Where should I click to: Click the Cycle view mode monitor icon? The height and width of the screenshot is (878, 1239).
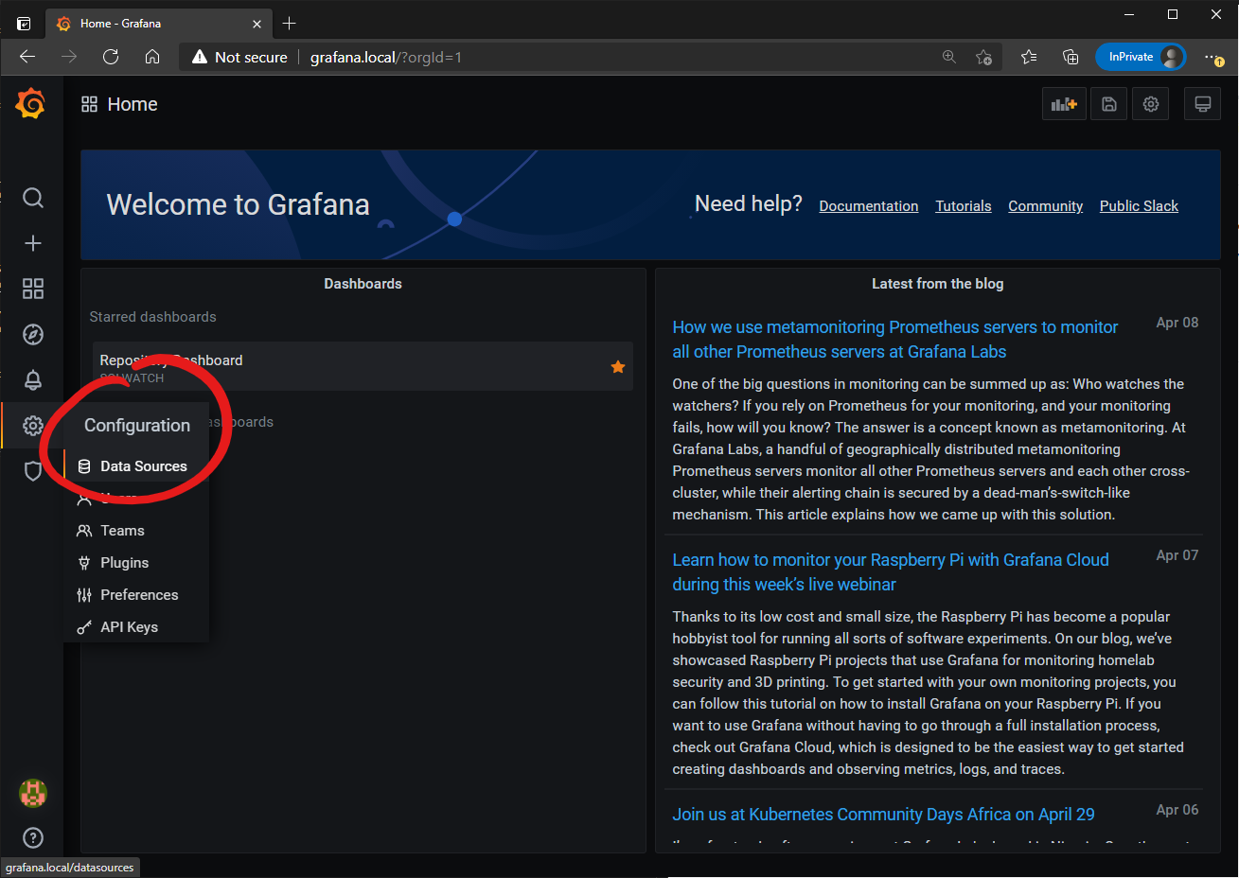1202,104
